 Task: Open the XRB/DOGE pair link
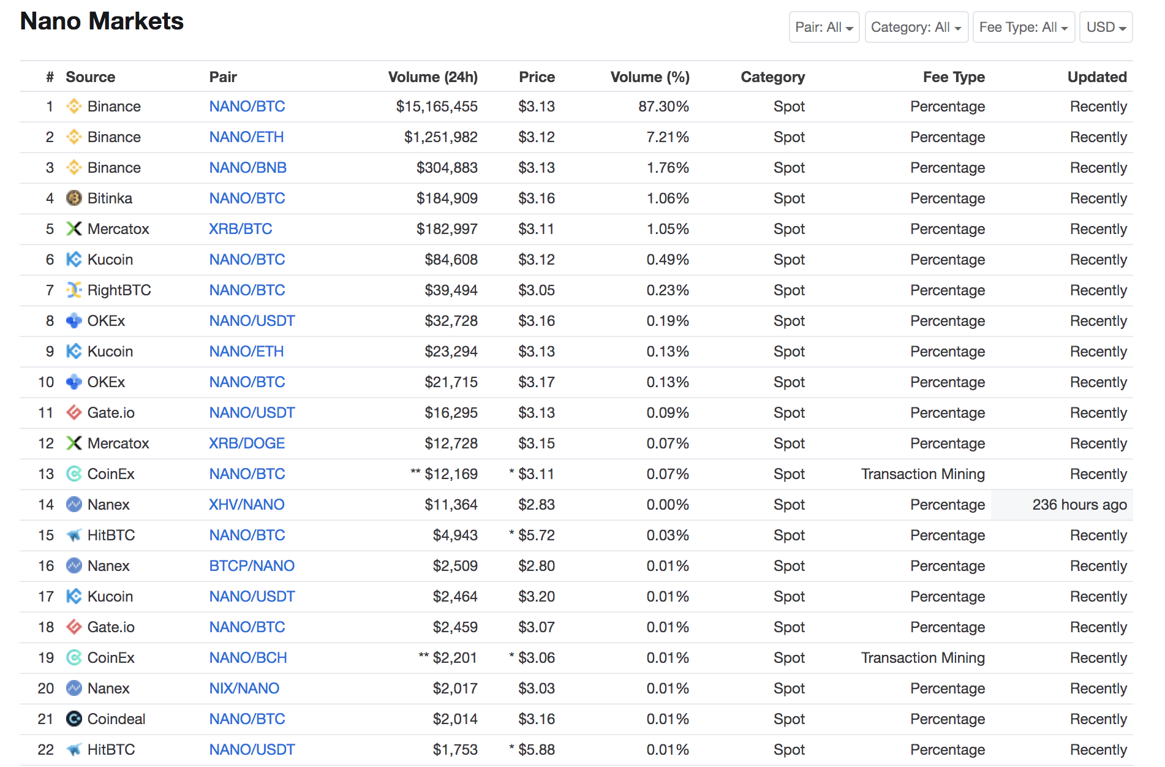(247, 444)
